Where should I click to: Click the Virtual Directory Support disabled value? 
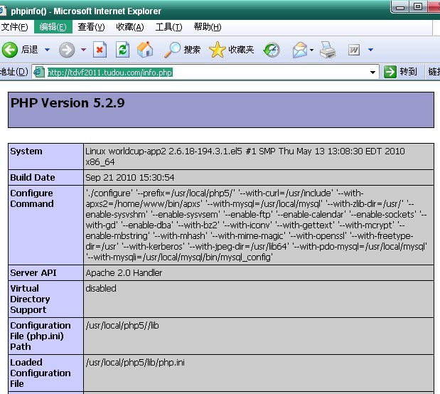coord(101,289)
